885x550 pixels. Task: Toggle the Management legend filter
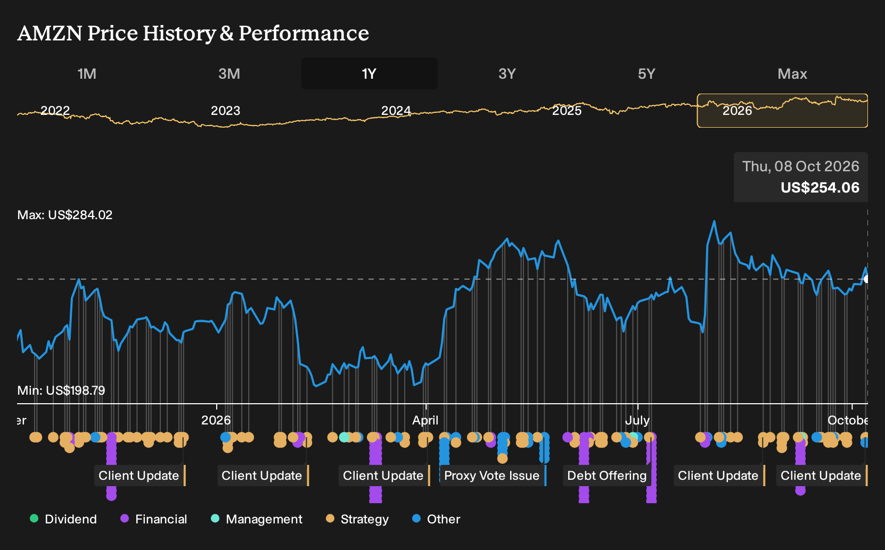point(257,519)
